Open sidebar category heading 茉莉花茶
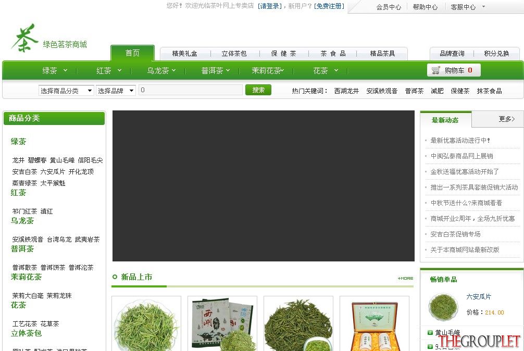Screen dimensions: 524x351 click(26, 277)
